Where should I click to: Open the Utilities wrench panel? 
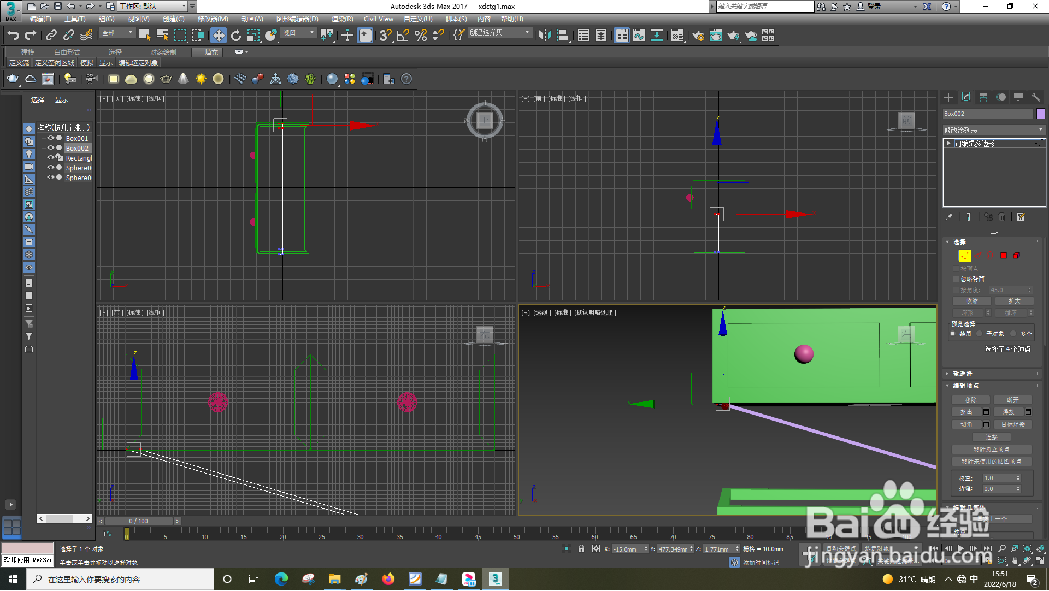click(1035, 97)
